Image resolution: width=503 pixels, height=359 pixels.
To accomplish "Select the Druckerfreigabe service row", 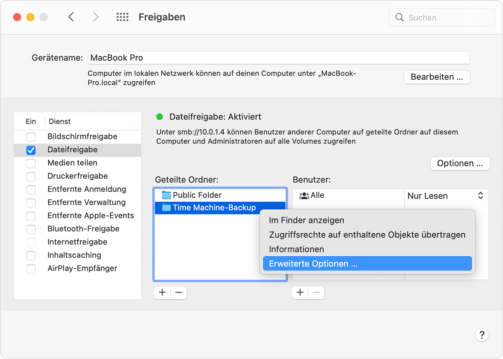I will tap(78, 176).
